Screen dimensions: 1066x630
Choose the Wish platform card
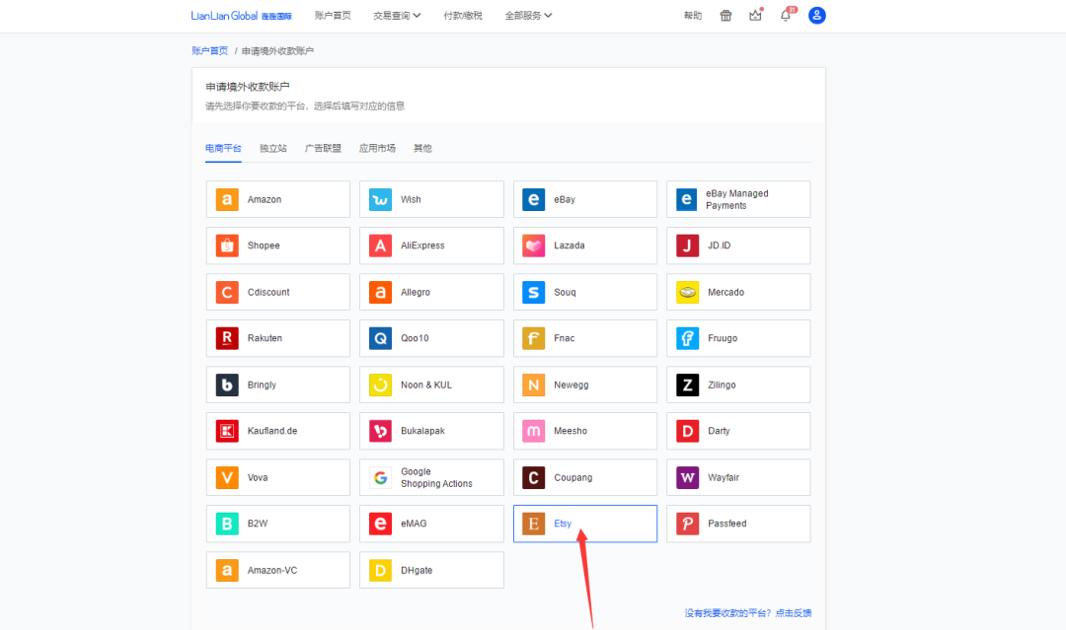(431, 198)
